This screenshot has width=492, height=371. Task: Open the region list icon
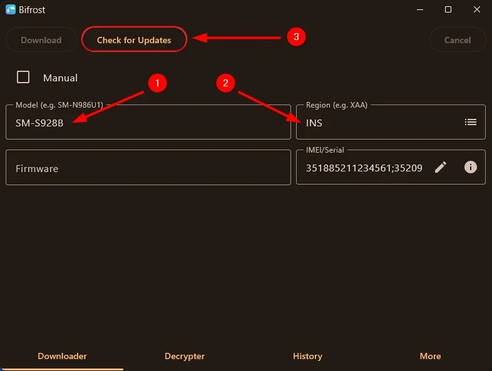click(x=470, y=122)
